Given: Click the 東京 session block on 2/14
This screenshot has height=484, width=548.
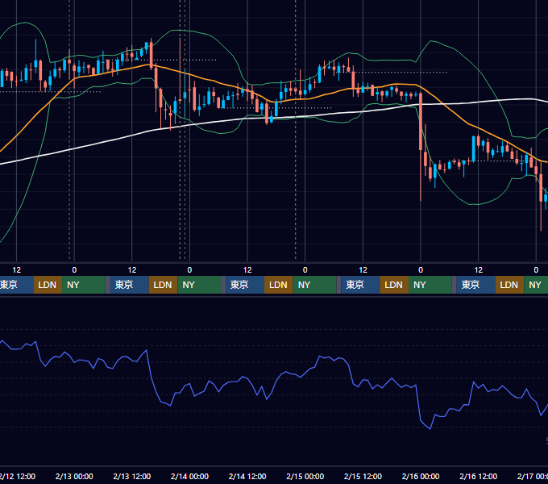Looking at the screenshot, I should 245,285.
